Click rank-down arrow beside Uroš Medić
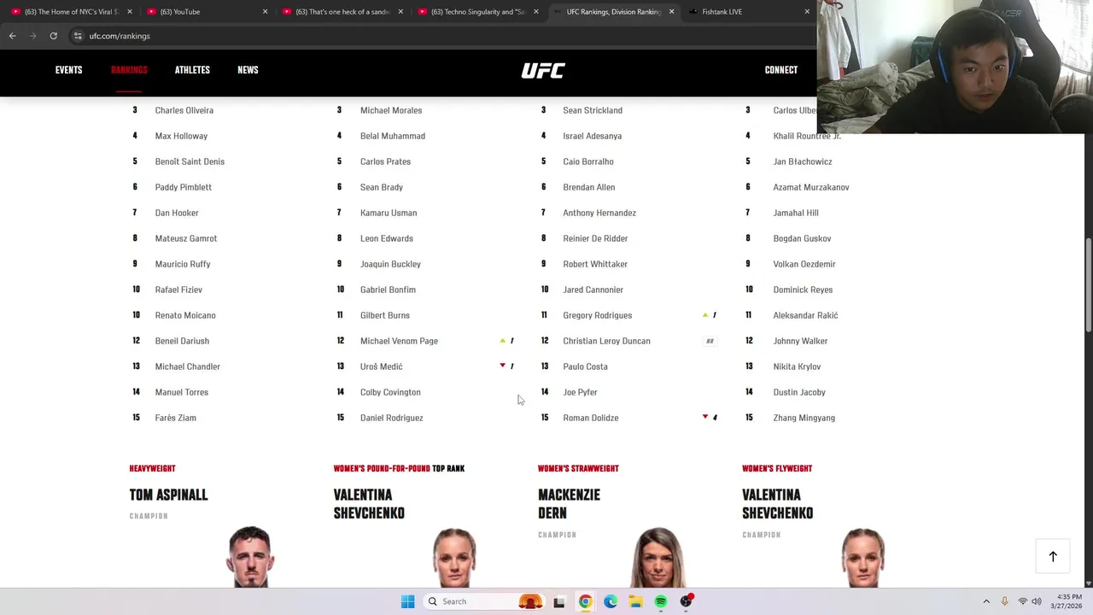 [x=502, y=366]
